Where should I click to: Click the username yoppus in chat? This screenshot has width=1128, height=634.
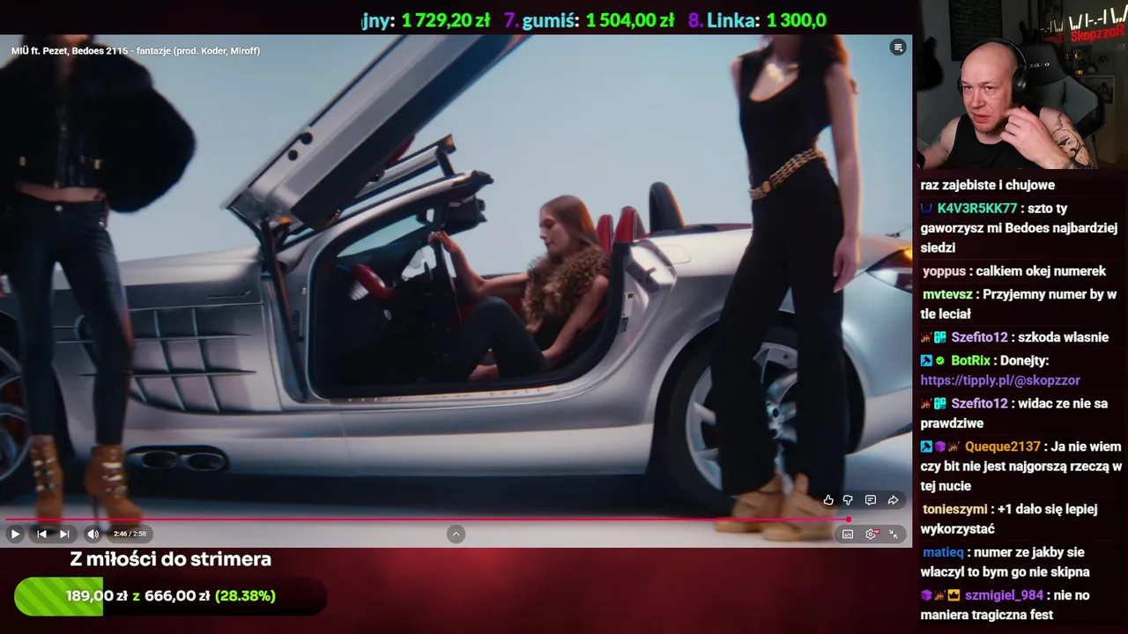pyautogui.click(x=945, y=271)
